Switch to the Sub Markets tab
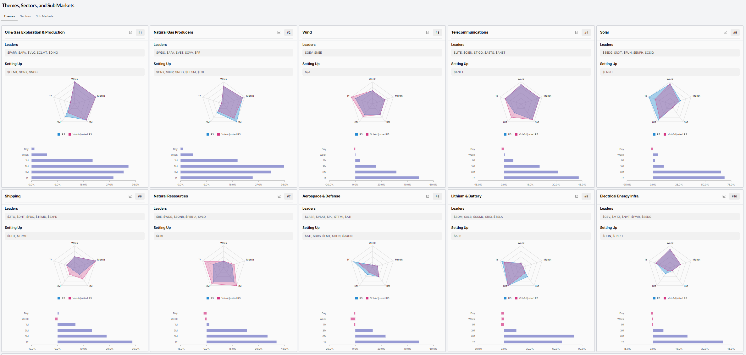The image size is (746, 355). coord(44,16)
